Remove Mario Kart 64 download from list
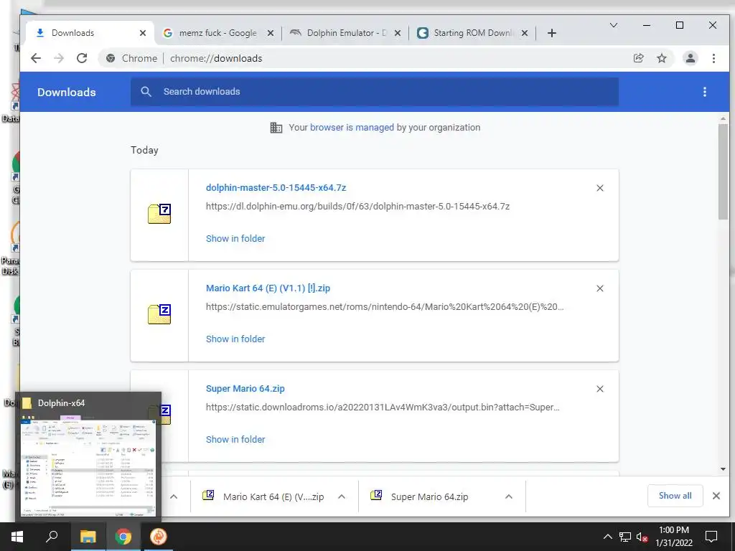The width and height of the screenshot is (735, 551). pos(599,288)
